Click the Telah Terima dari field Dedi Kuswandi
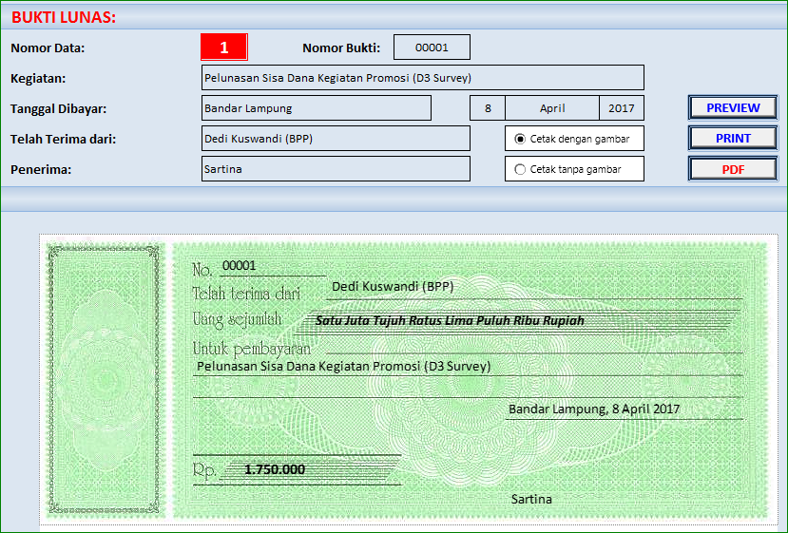The height and width of the screenshot is (533, 788). [336, 139]
